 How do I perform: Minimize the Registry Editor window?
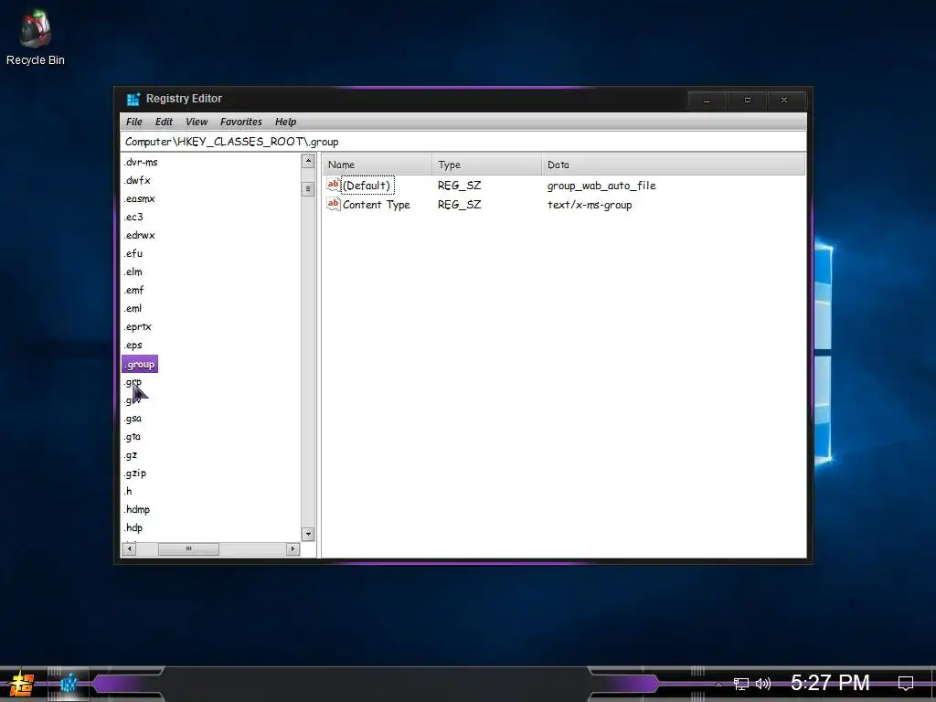707,101
